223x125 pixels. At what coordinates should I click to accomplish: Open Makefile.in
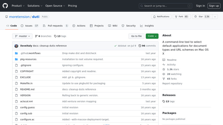tap(26, 83)
